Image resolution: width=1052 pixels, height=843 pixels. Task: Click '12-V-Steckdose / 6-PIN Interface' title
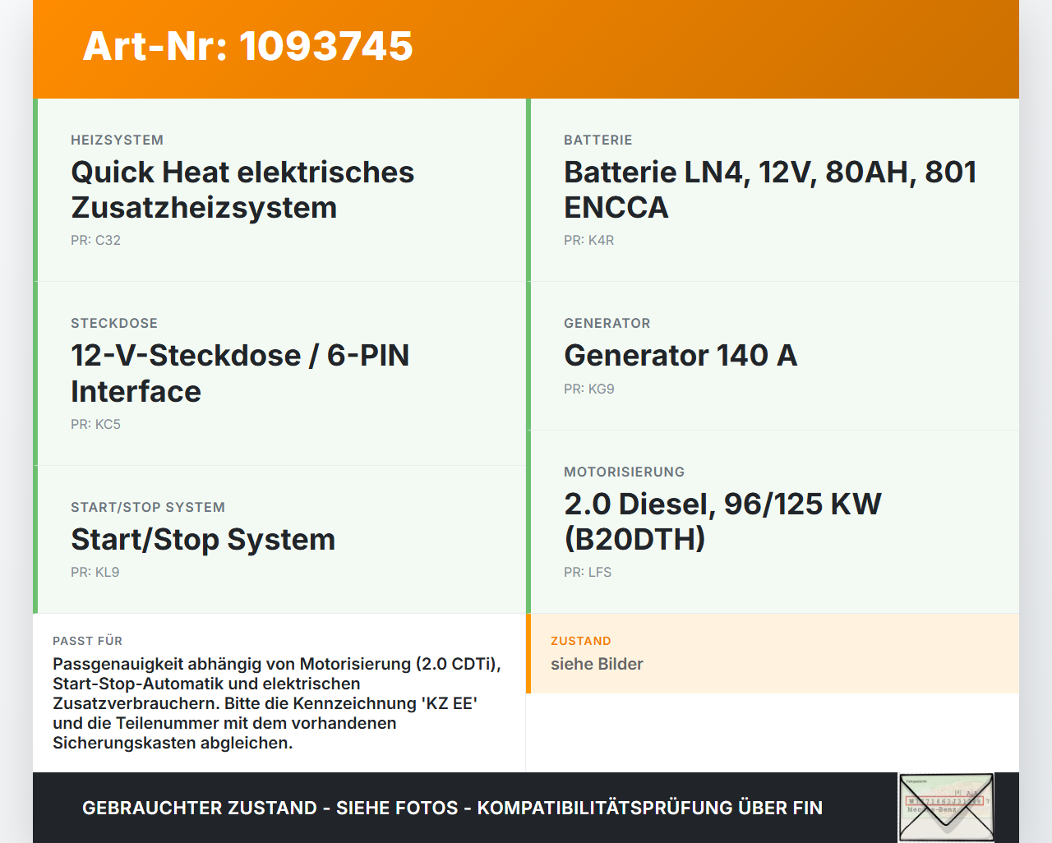[x=240, y=373]
